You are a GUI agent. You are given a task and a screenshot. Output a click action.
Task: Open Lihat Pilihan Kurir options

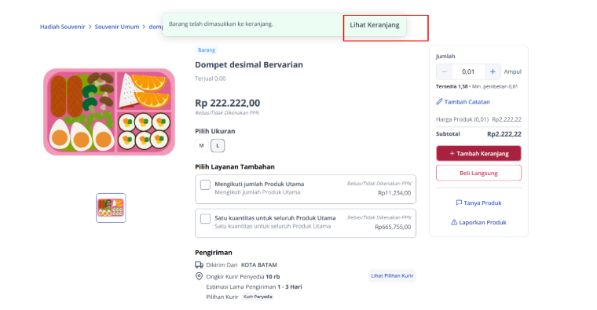(392, 275)
